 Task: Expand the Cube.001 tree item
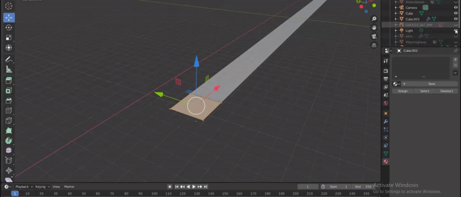(396, 19)
